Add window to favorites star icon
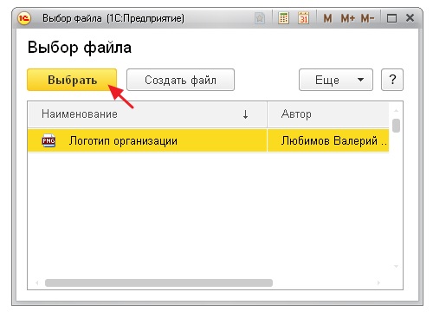This screenshot has width=433, height=318. 260,19
